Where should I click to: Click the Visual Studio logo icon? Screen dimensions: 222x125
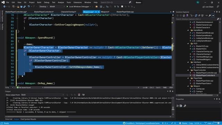click(x=3, y=2)
